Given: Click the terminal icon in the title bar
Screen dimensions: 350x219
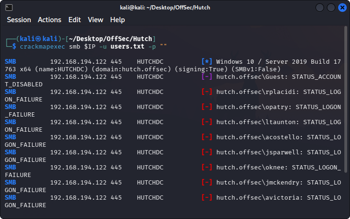Looking at the screenshot, I should 9,8.
